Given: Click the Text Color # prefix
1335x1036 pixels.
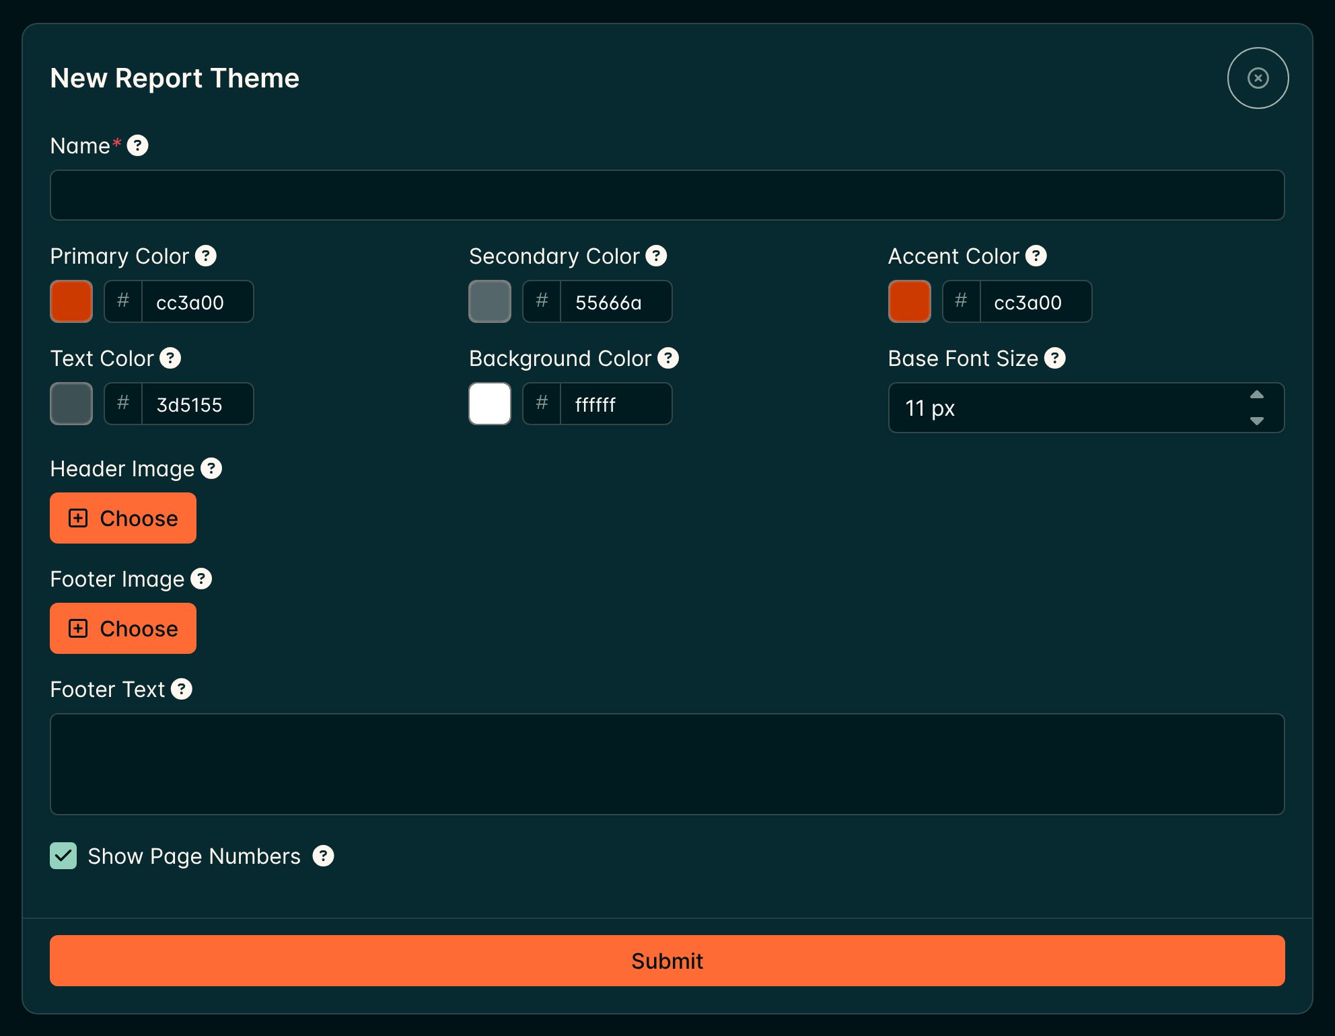Looking at the screenshot, I should tap(123, 404).
